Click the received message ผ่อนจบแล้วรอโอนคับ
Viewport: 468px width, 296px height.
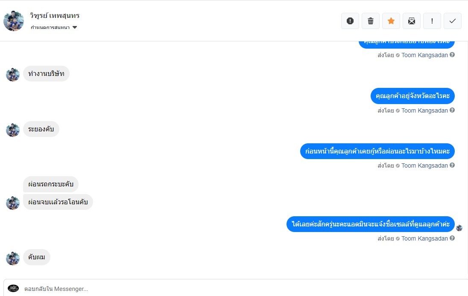tap(58, 202)
